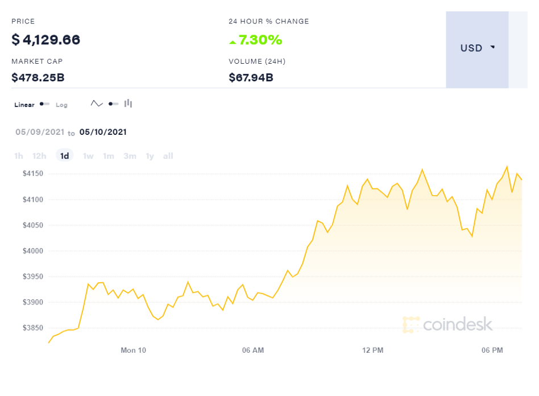Select the line chart icon
The image size is (539, 396).
[x=97, y=104]
